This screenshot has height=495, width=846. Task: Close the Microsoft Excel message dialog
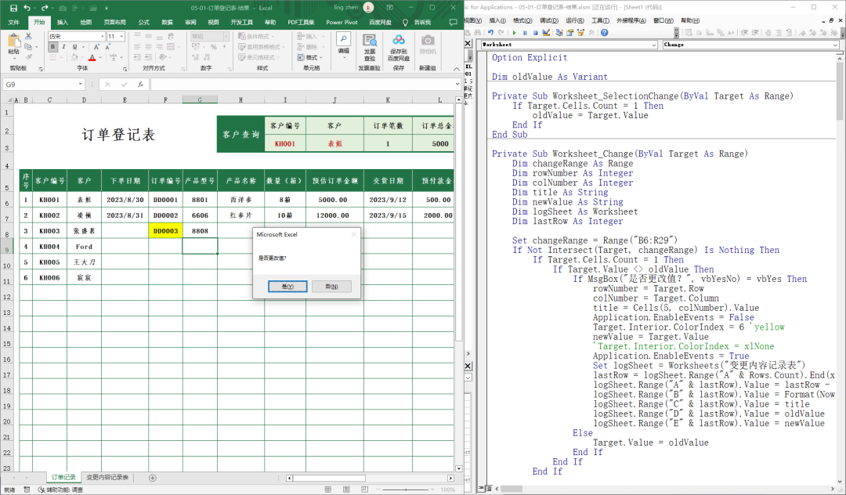pyautogui.click(x=354, y=234)
